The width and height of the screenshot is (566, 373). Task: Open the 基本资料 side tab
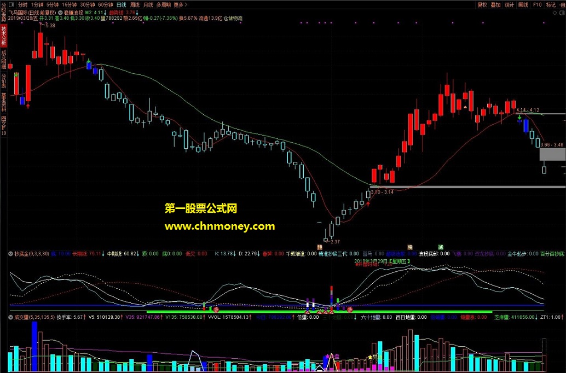click(4, 102)
